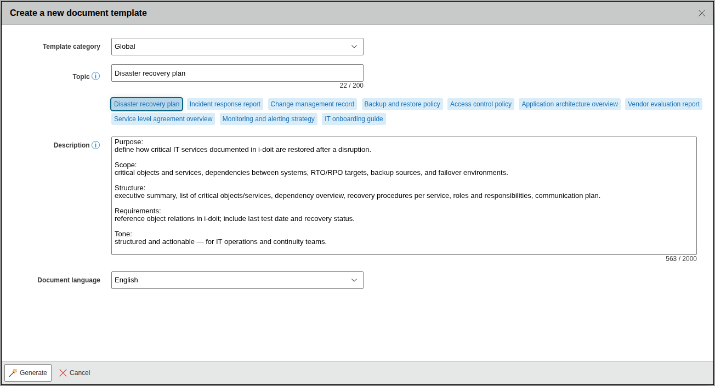Image resolution: width=715 pixels, height=386 pixels.
Task: Open the Template category dropdown
Action: [x=237, y=47]
